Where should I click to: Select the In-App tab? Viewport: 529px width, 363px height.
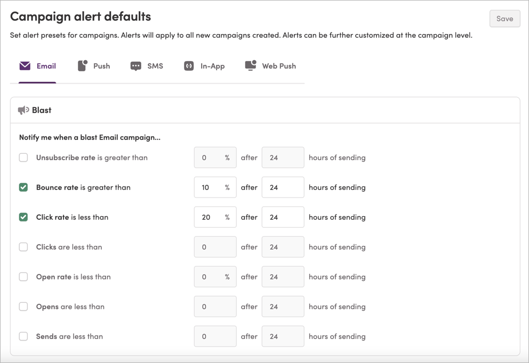205,65
